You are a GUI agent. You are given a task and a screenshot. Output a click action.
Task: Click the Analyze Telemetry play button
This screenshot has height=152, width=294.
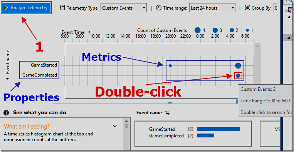click(27, 8)
